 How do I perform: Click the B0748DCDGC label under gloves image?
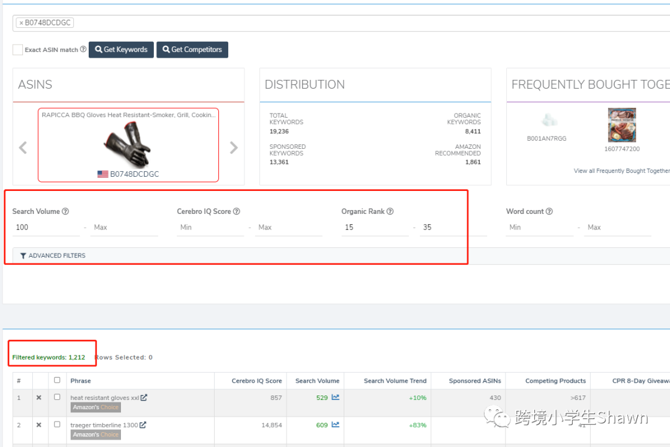135,174
